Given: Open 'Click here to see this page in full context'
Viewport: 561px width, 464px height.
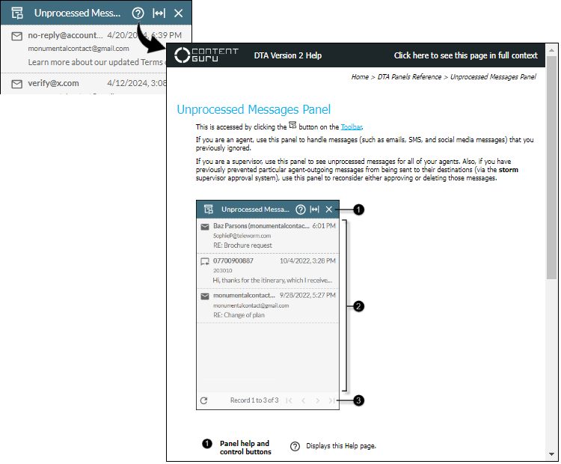Looking at the screenshot, I should click(x=465, y=55).
